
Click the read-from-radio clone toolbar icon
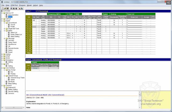click(13, 8)
